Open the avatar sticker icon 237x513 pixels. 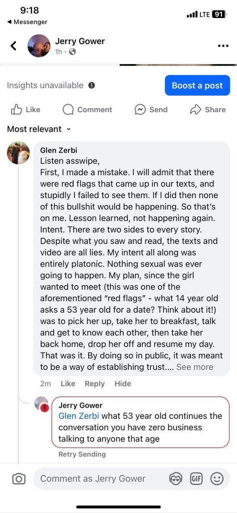[175, 479]
